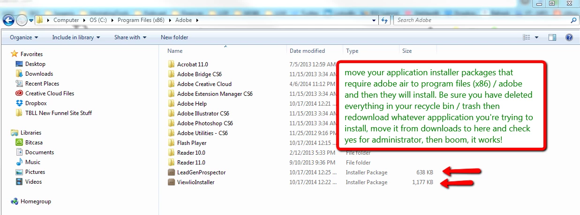Toggle the preview pane icon

tap(552, 37)
